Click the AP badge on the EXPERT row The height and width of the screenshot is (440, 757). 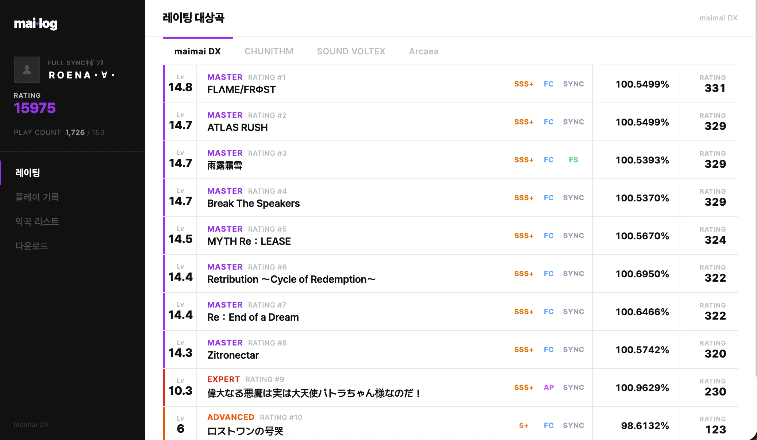549,387
